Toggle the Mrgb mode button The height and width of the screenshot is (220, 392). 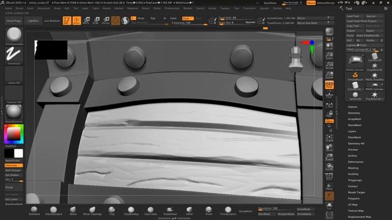coord(141,18)
